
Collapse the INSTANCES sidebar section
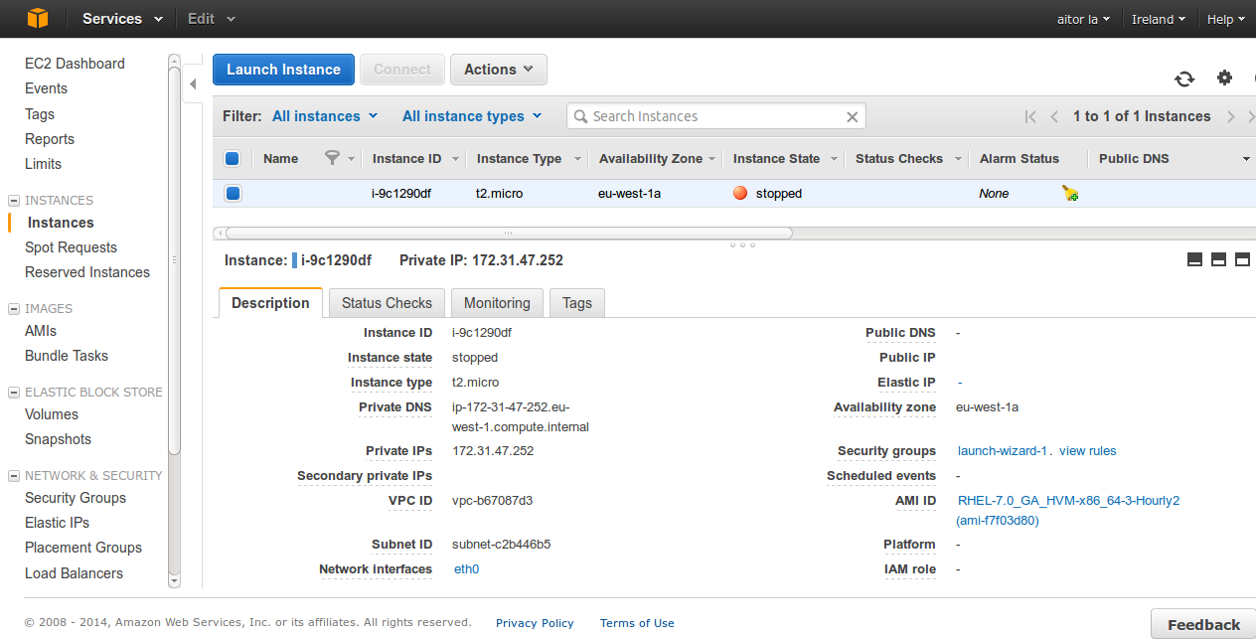click(14, 201)
